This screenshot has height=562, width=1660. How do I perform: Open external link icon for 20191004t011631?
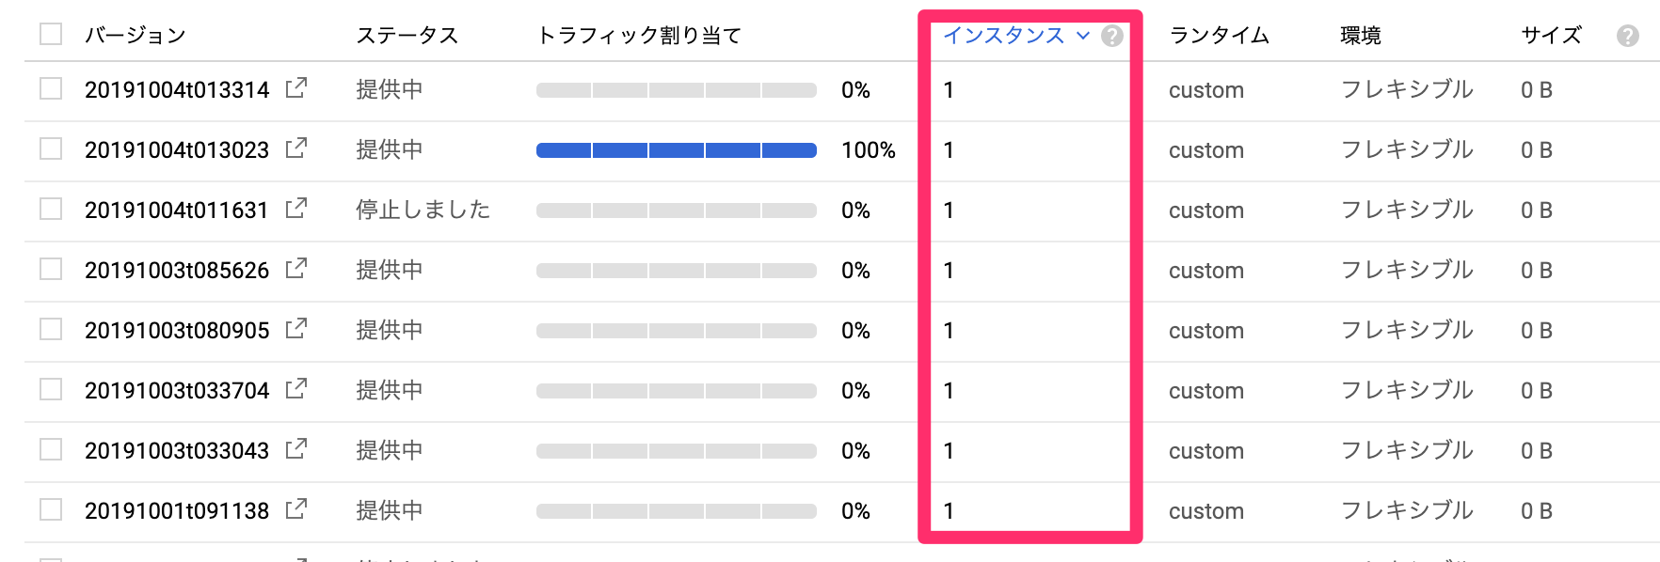(296, 209)
